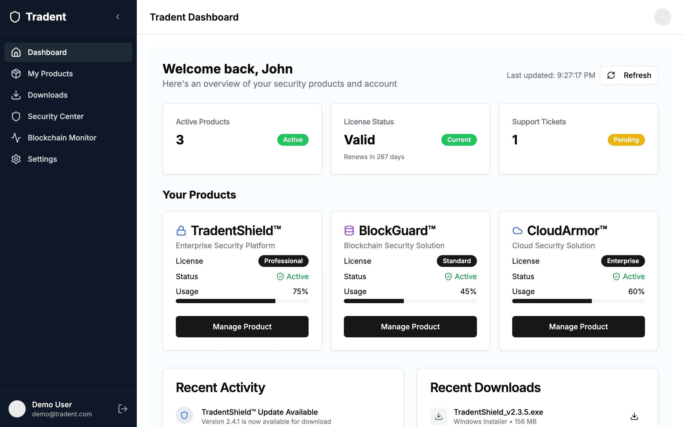Screen dimensions: 684x427
Task: Click the Pending support tickets badge
Action: click(626, 140)
